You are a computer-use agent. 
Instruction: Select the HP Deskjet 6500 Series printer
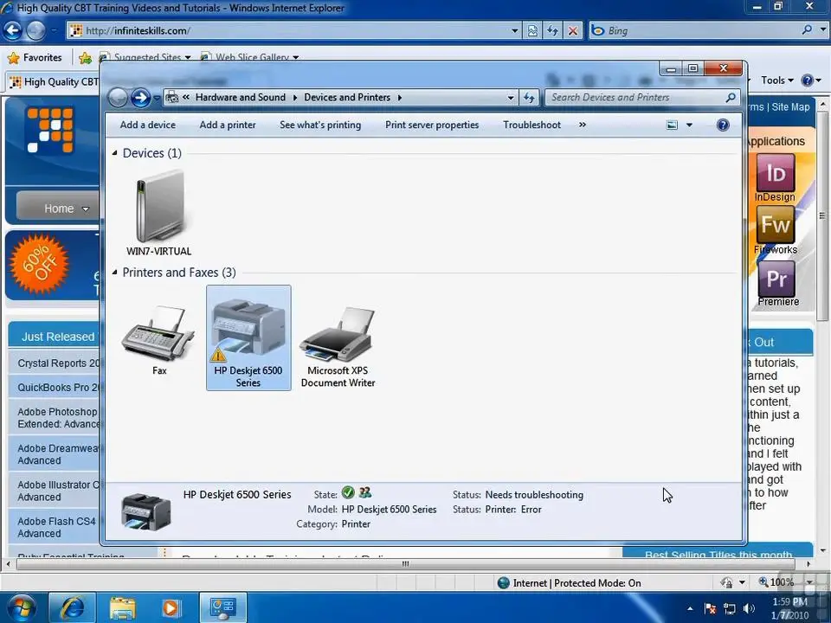248,337
